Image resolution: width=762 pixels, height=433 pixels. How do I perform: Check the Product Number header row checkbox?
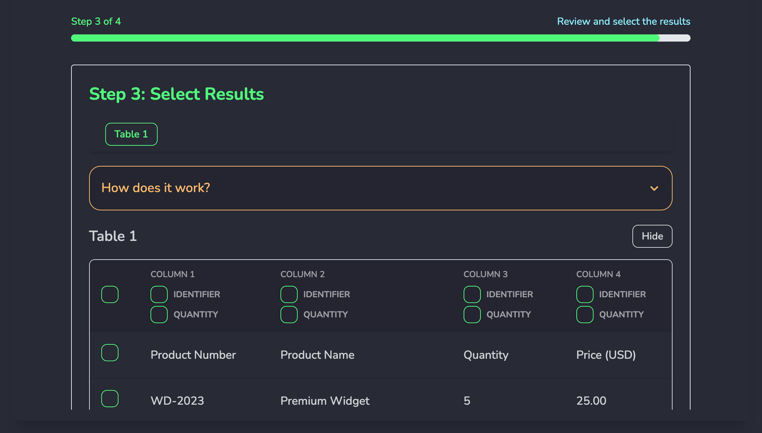[x=110, y=352]
